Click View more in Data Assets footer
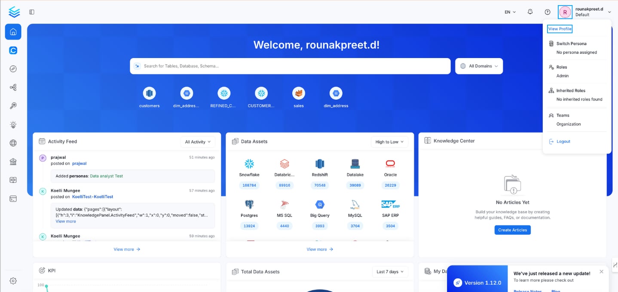Viewport: 618px width, 292px height. 320,249
